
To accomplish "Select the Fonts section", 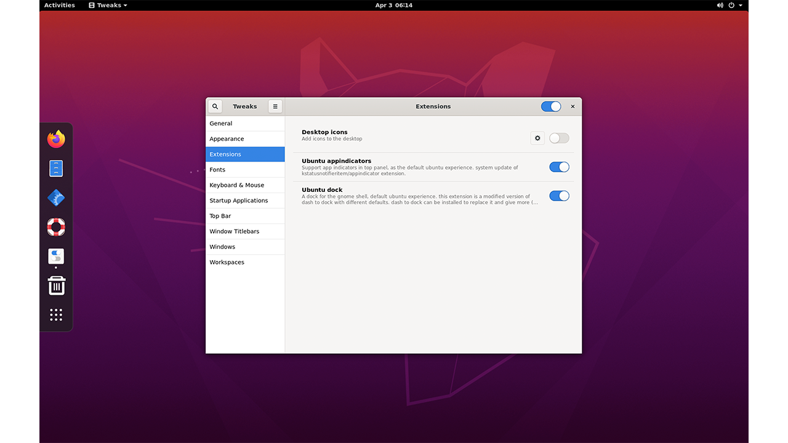I will [x=245, y=170].
